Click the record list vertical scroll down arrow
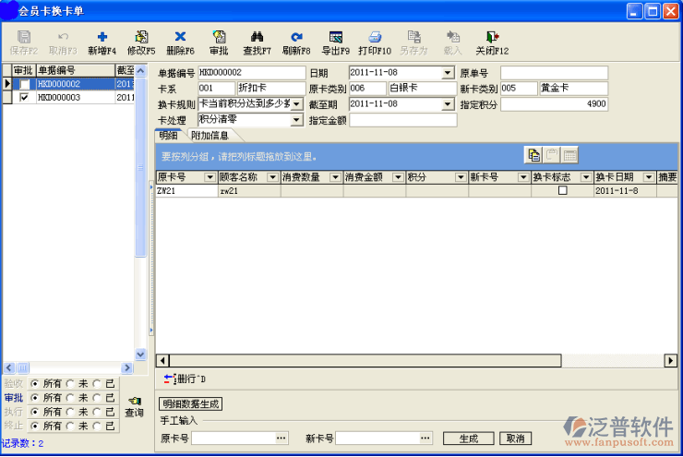Viewport: 683px width, 457px height. pyautogui.click(x=140, y=355)
